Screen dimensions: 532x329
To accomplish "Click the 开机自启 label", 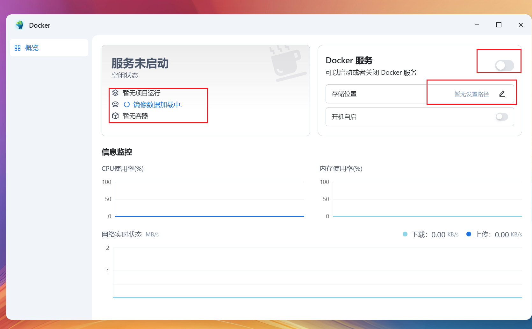I will pos(344,117).
